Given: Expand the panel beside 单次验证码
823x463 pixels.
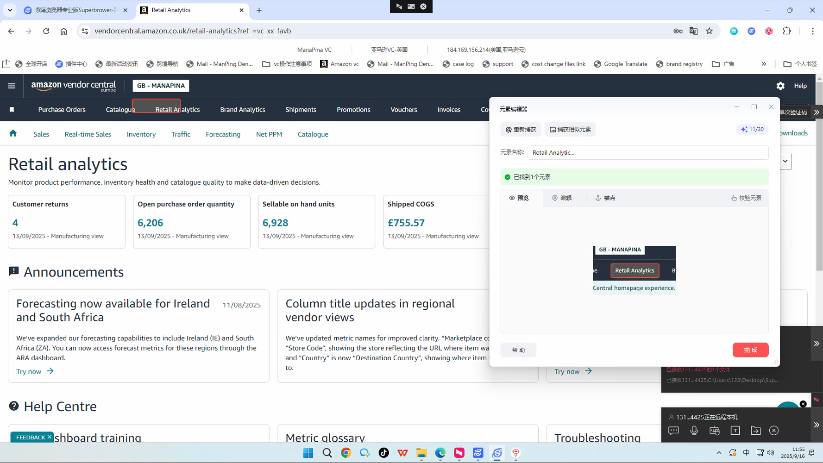Looking at the screenshot, I should [817, 112].
